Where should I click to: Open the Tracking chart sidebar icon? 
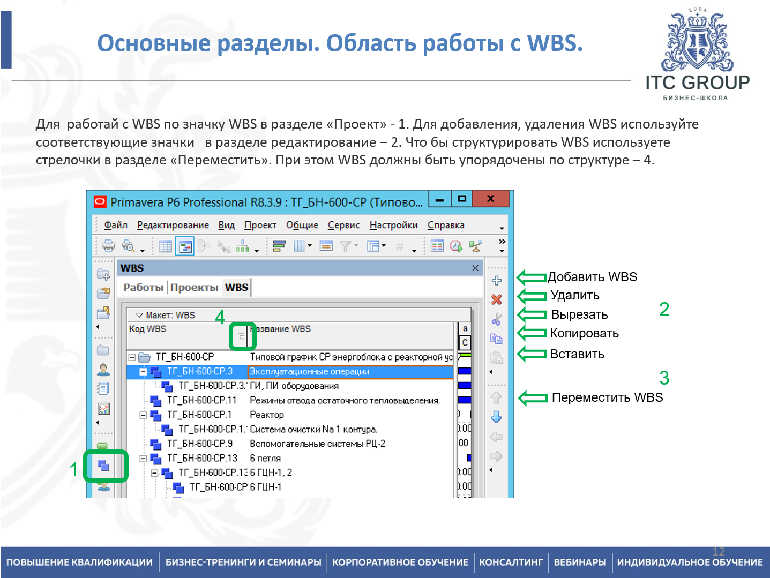[103, 409]
